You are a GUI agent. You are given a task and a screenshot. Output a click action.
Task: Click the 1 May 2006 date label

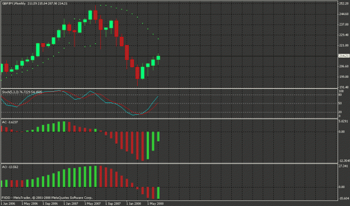tap(30, 204)
